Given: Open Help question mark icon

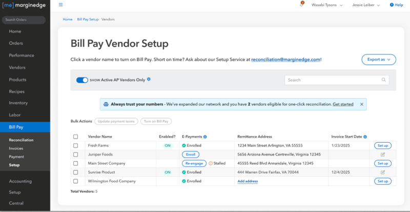Looking at the screenshot, I should [392, 5].
